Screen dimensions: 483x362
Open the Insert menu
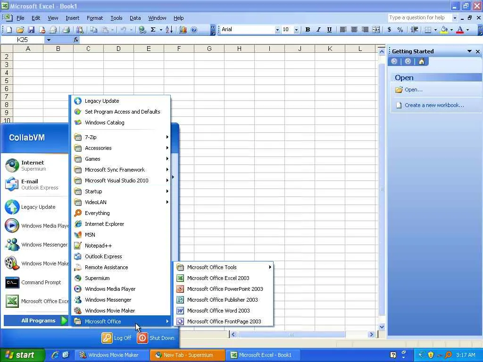tap(72, 18)
